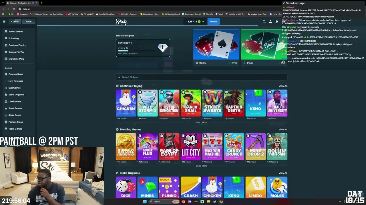Expand the CuffemBBY VIP chevron
The image size is (366, 205).
132,43
